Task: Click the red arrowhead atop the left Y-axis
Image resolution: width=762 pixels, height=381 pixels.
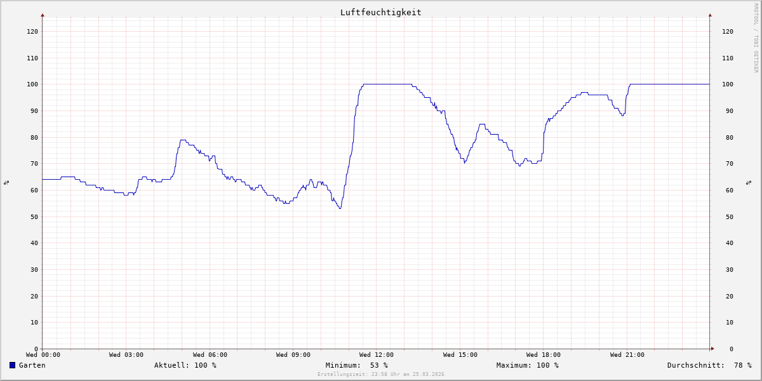Action: (x=43, y=15)
